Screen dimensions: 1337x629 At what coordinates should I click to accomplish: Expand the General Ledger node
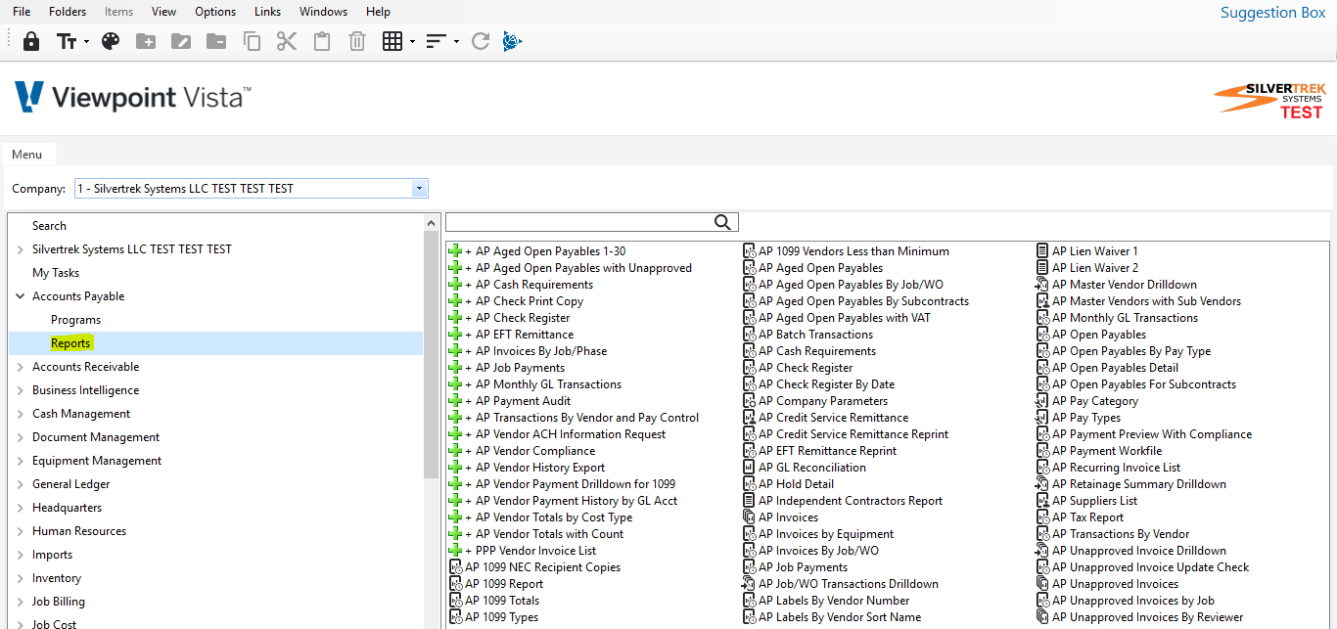pos(21,484)
